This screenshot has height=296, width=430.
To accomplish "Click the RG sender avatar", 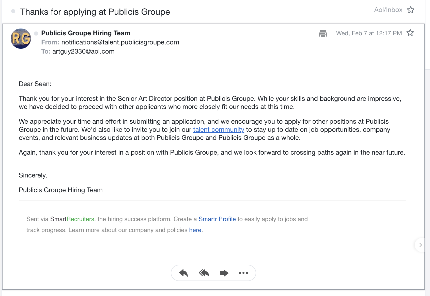I will pyautogui.click(x=21, y=39).
